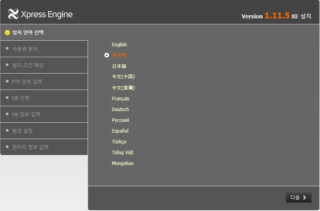Open the FTP 정보 입력 step
320x211 pixels.
click(44, 82)
